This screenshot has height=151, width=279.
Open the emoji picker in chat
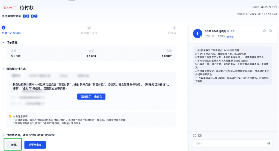195,135
